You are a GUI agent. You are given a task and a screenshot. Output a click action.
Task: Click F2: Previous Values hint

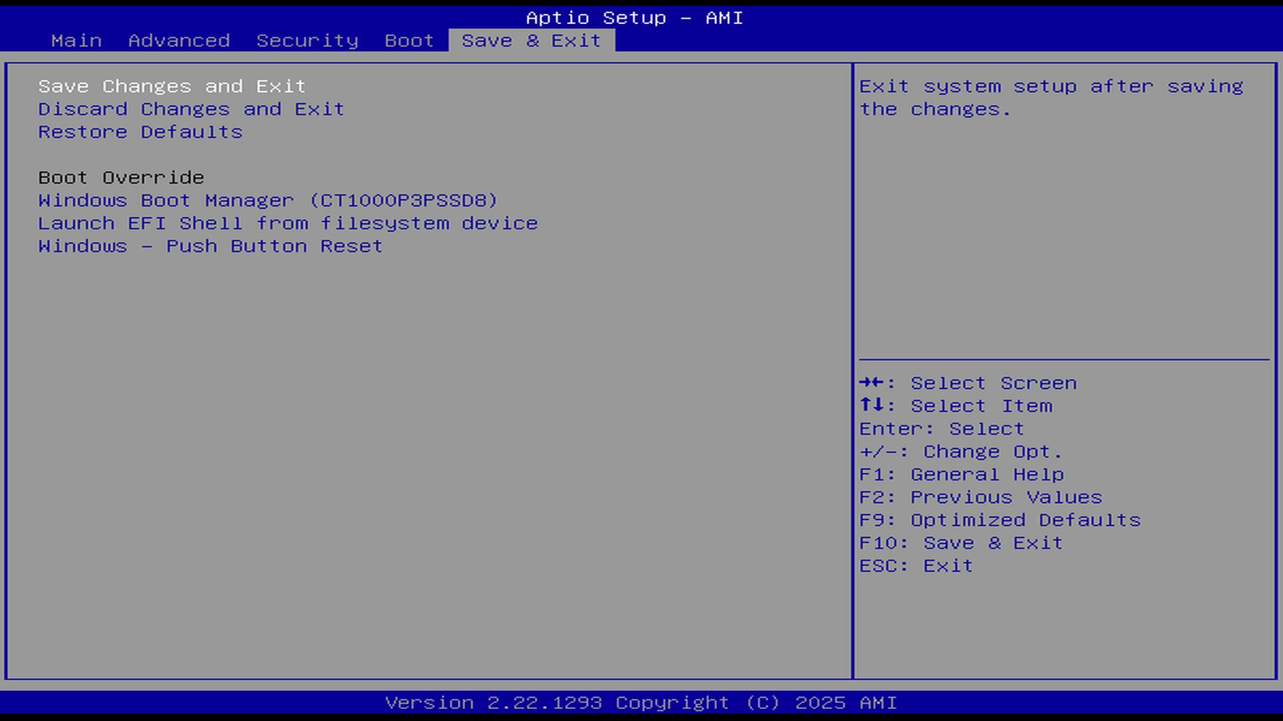coord(980,497)
